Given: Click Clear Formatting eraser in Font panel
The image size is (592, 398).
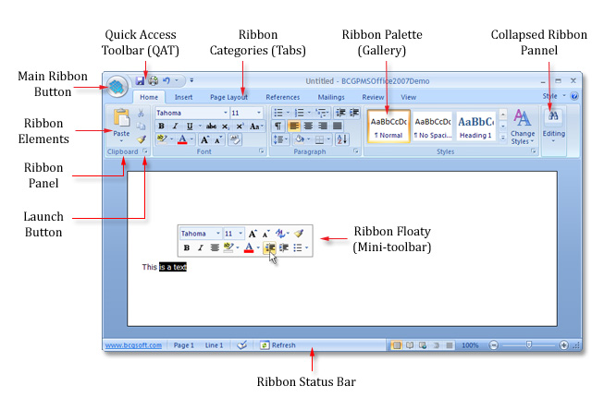Looking at the screenshot, I should pyautogui.click(x=235, y=139).
